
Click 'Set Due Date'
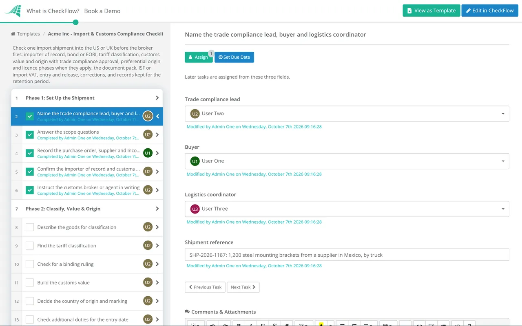pyautogui.click(x=234, y=57)
